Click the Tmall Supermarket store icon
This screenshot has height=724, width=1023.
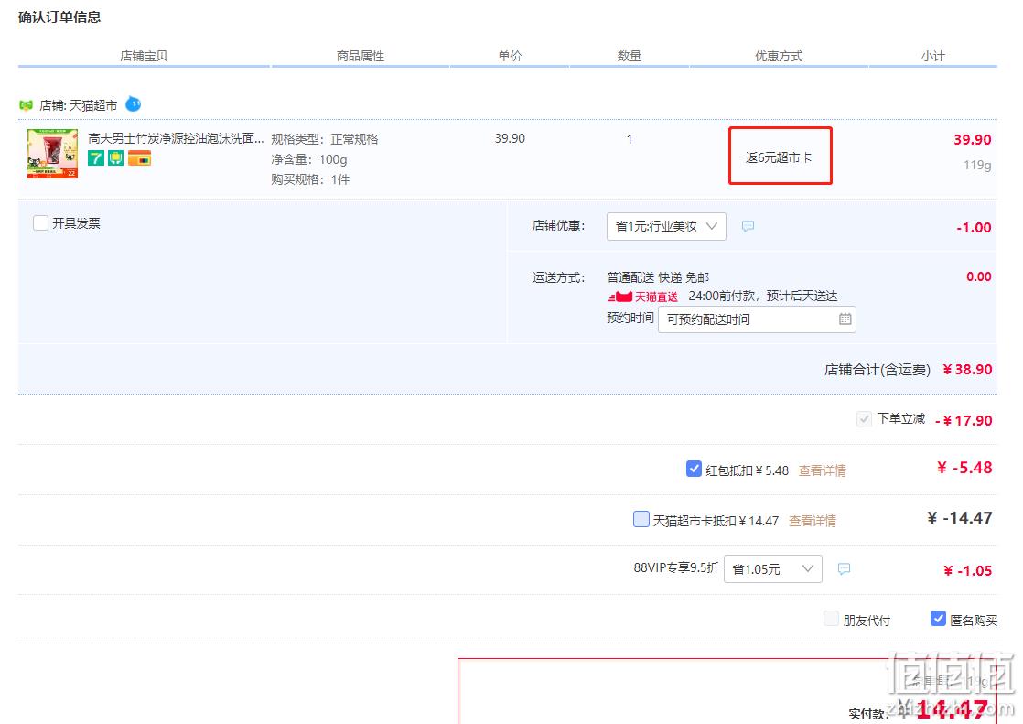click(27, 105)
